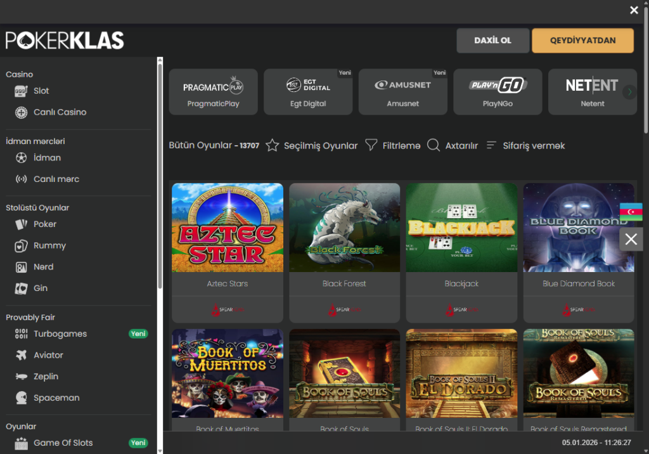The height and width of the screenshot is (454, 649).
Task: Launch Aviator airplane icon
Action: pos(22,355)
